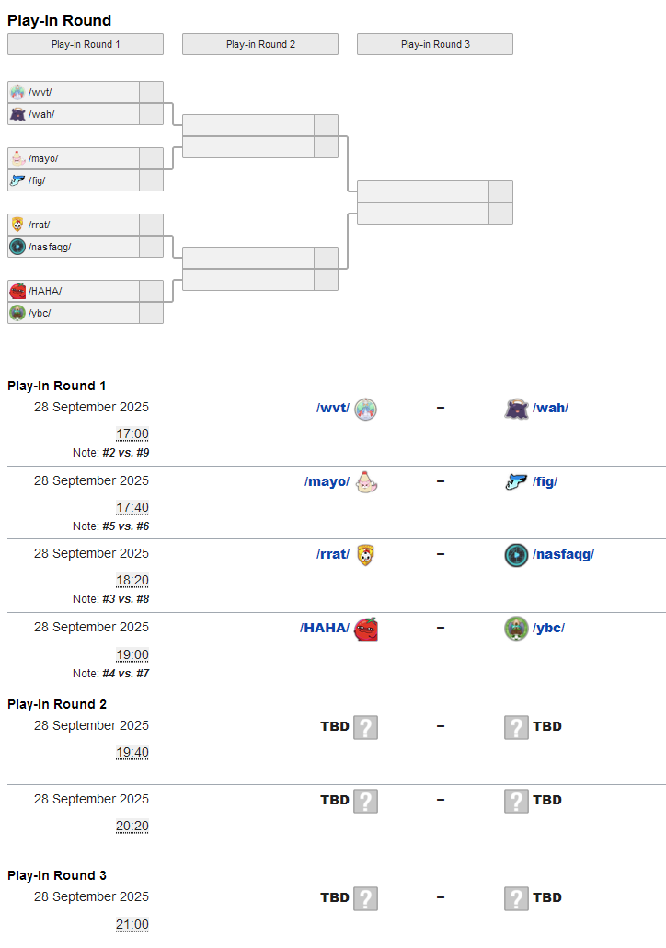The image size is (666, 948).
Task: Open the /HAHA/ team link in match list
Action: click(325, 629)
